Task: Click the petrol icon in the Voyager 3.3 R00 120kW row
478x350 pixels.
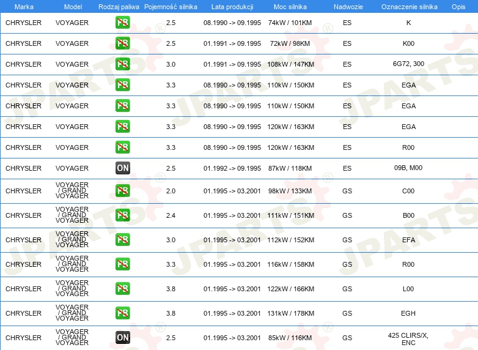Action: click(x=122, y=147)
